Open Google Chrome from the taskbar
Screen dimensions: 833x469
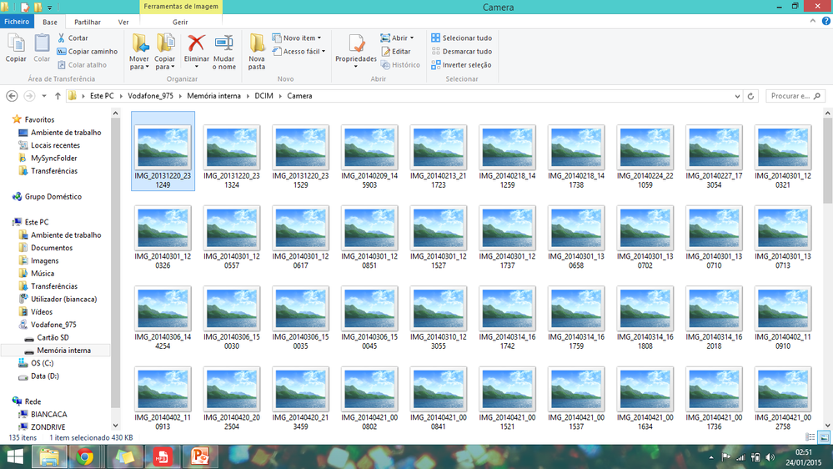click(x=84, y=456)
